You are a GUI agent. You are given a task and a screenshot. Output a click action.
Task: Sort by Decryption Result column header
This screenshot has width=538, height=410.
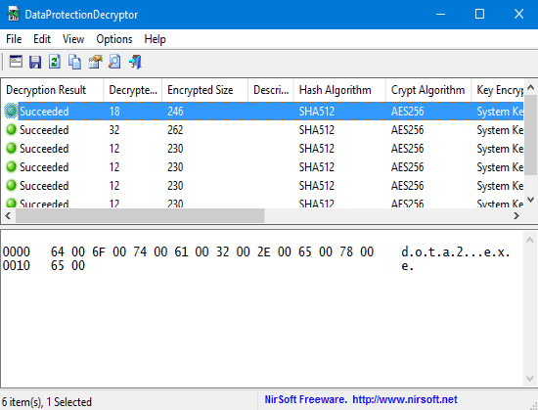click(x=52, y=90)
